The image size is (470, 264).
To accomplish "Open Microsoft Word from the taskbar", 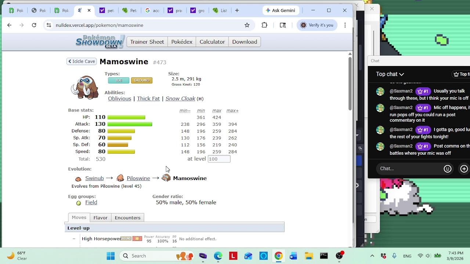I will (x=293, y=256).
